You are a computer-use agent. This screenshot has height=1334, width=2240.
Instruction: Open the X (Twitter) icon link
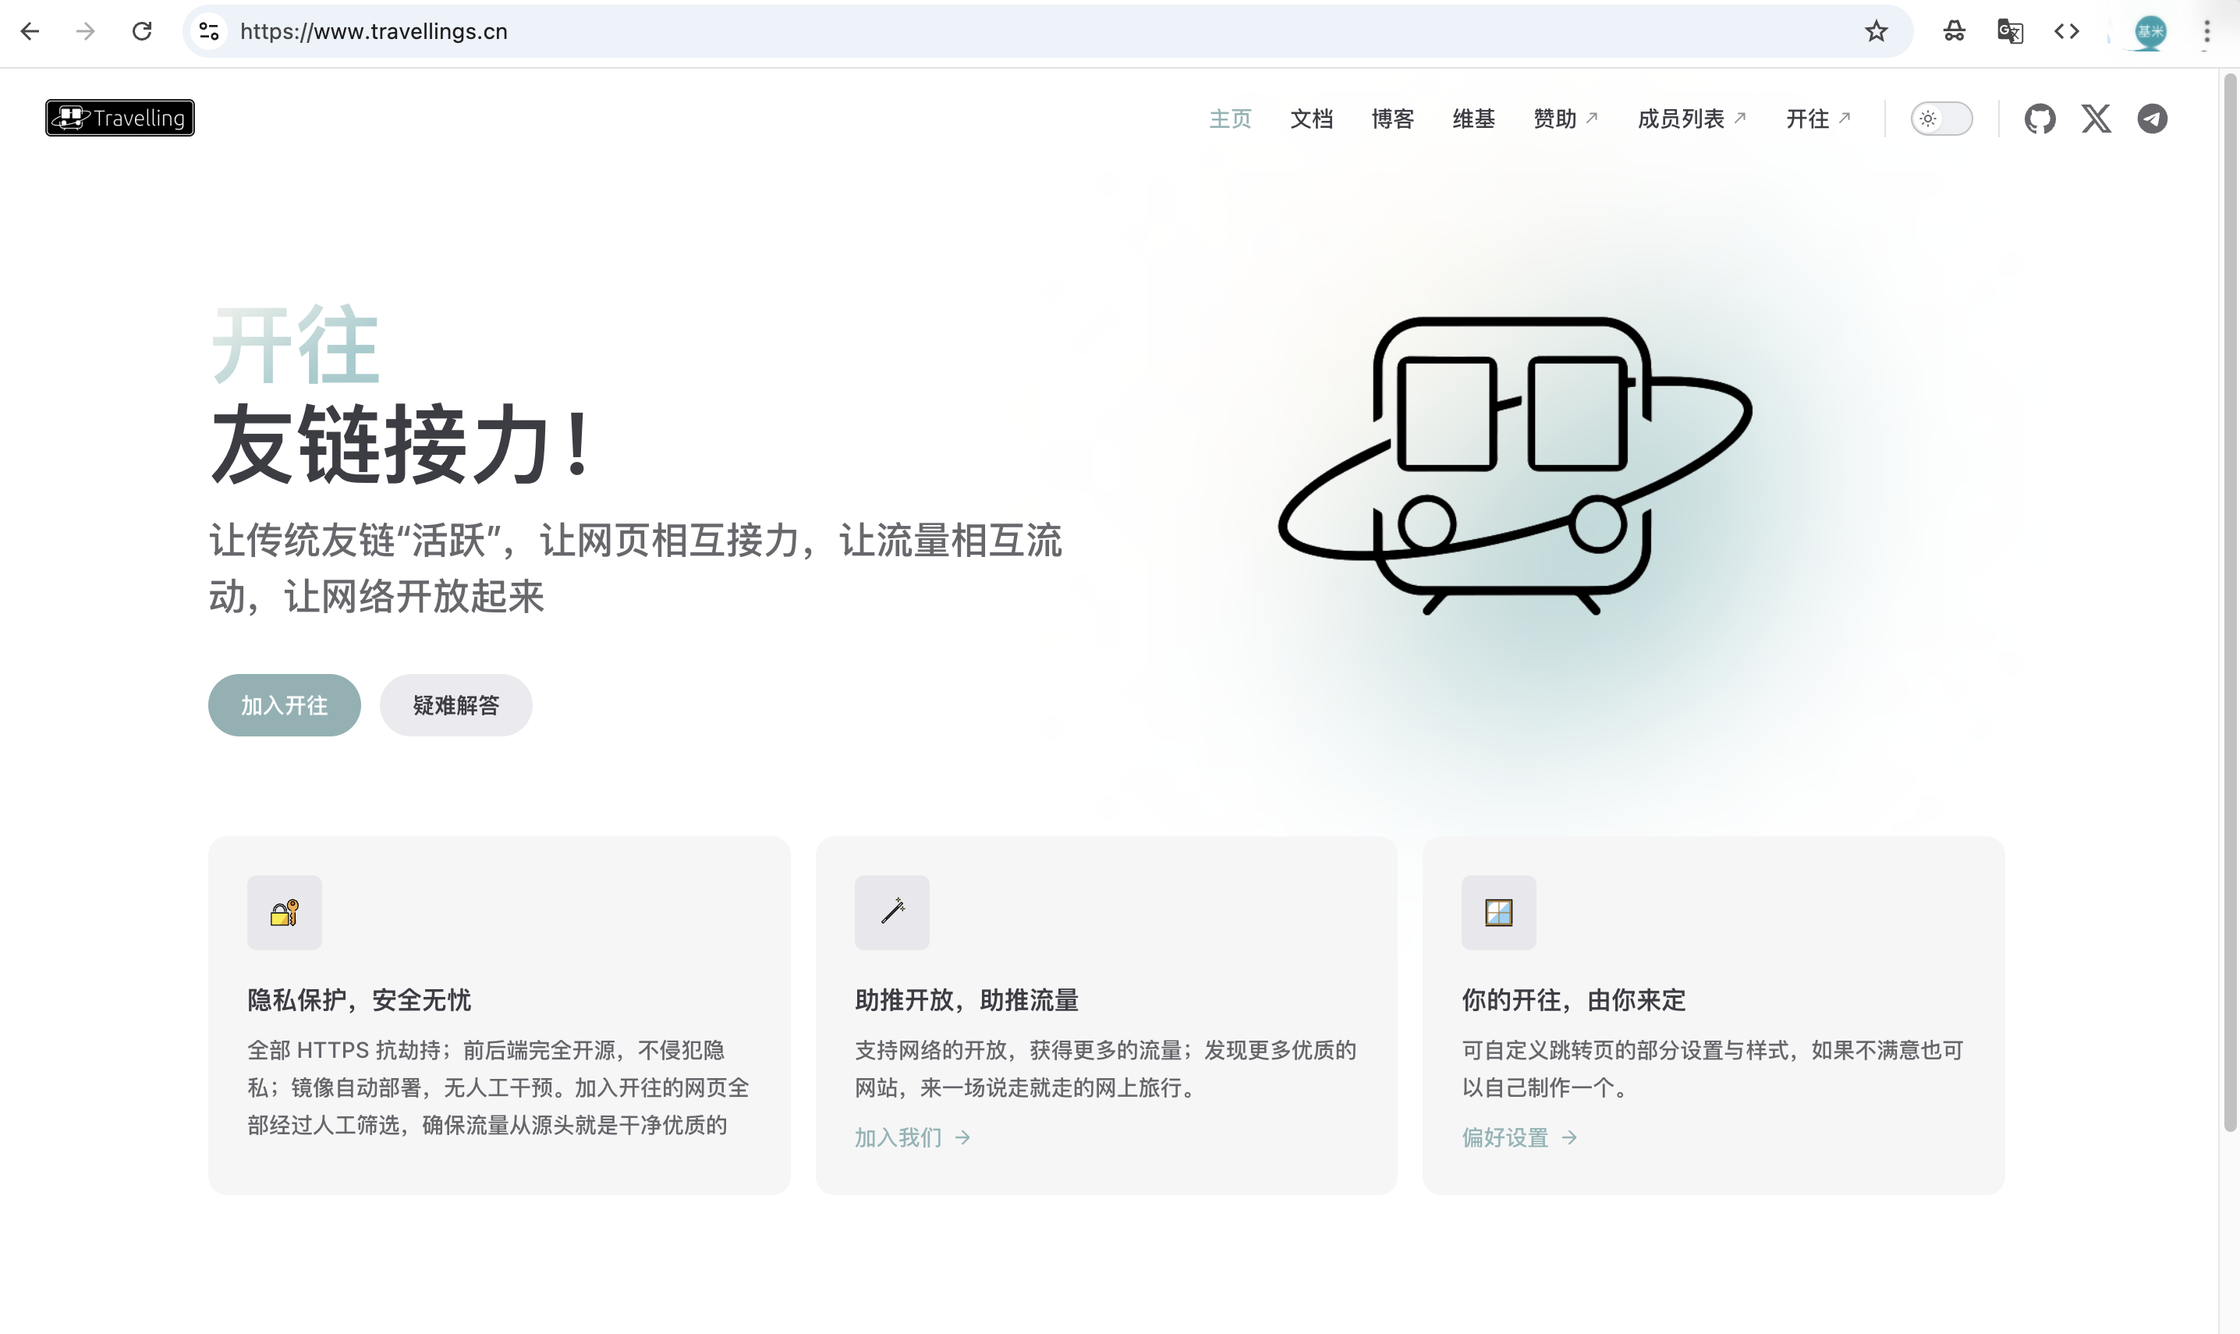pos(2096,119)
